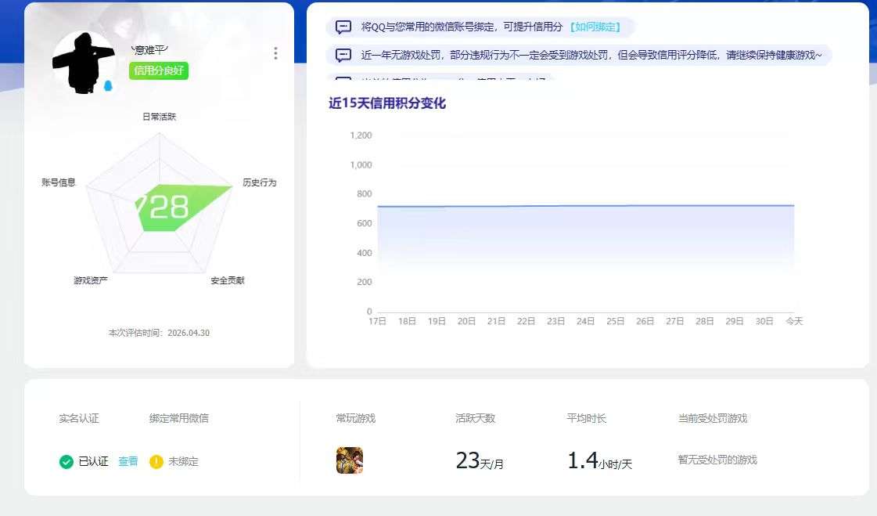This screenshot has width=877, height=516.
Task: Click the 30日 label on chart axis
Action: coord(764,321)
